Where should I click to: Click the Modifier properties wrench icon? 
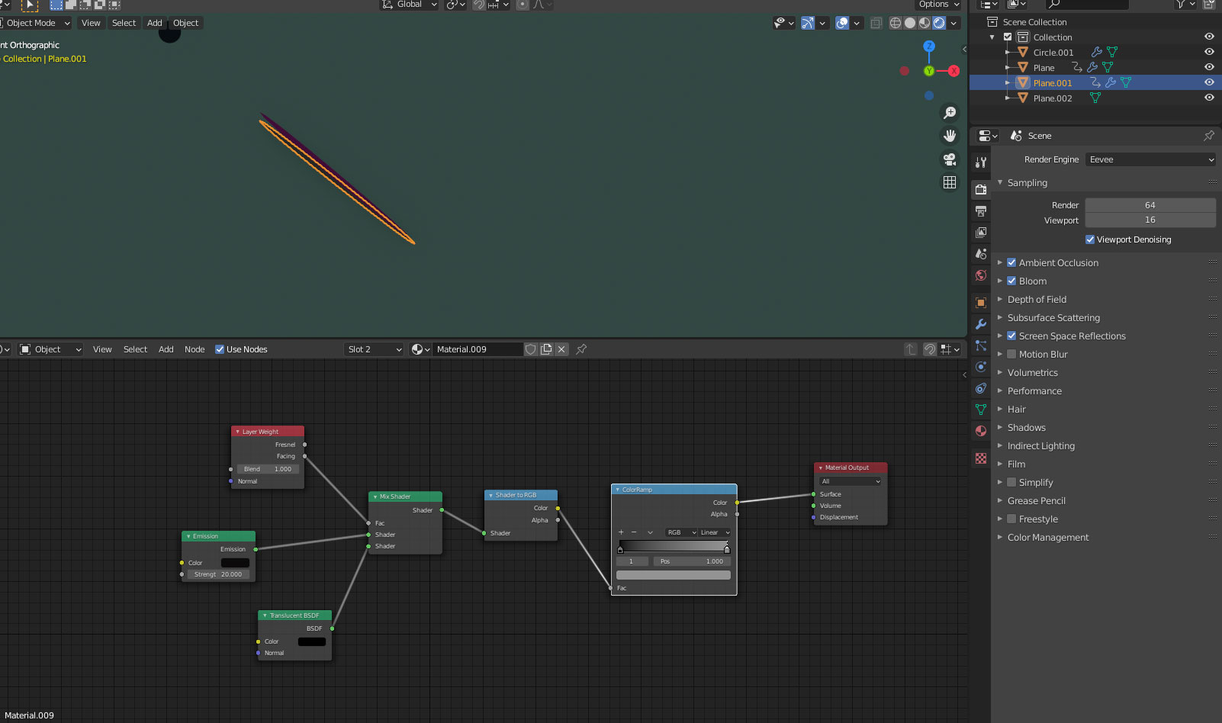click(981, 324)
